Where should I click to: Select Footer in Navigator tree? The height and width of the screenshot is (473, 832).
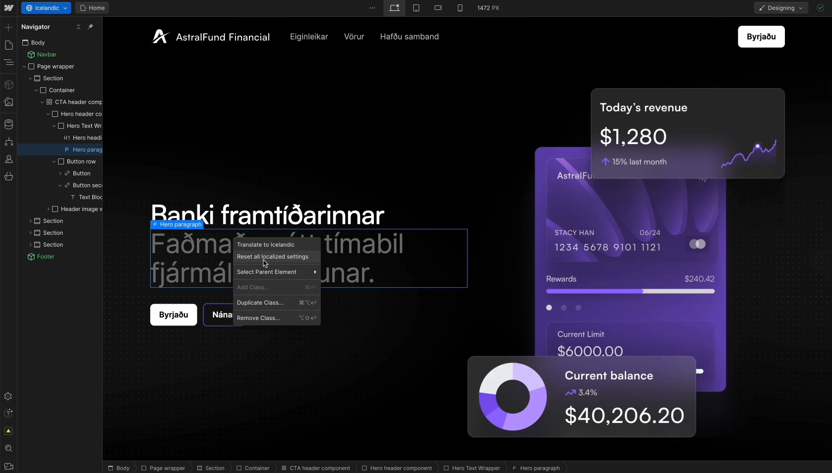46,257
